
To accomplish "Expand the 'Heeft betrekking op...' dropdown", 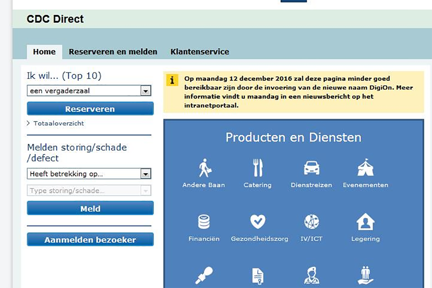I will pyautogui.click(x=89, y=174).
